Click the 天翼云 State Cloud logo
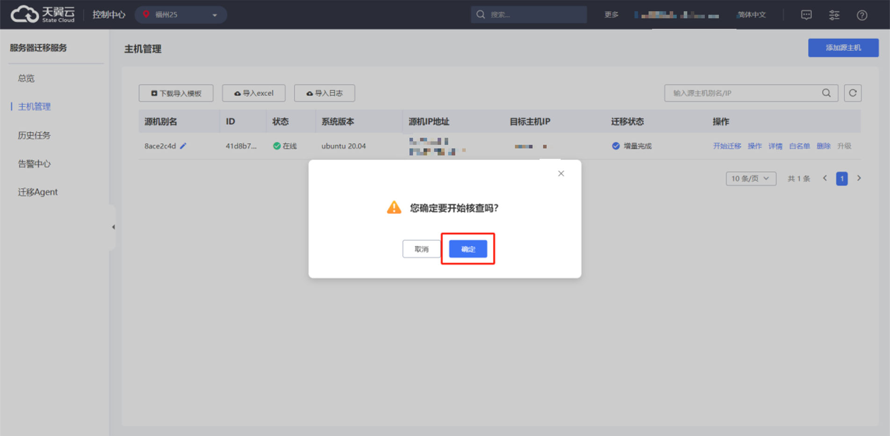The image size is (890, 436). pyautogui.click(x=43, y=14)
